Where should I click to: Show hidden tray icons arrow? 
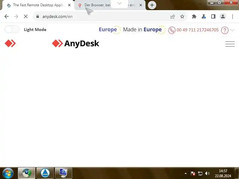186,173
